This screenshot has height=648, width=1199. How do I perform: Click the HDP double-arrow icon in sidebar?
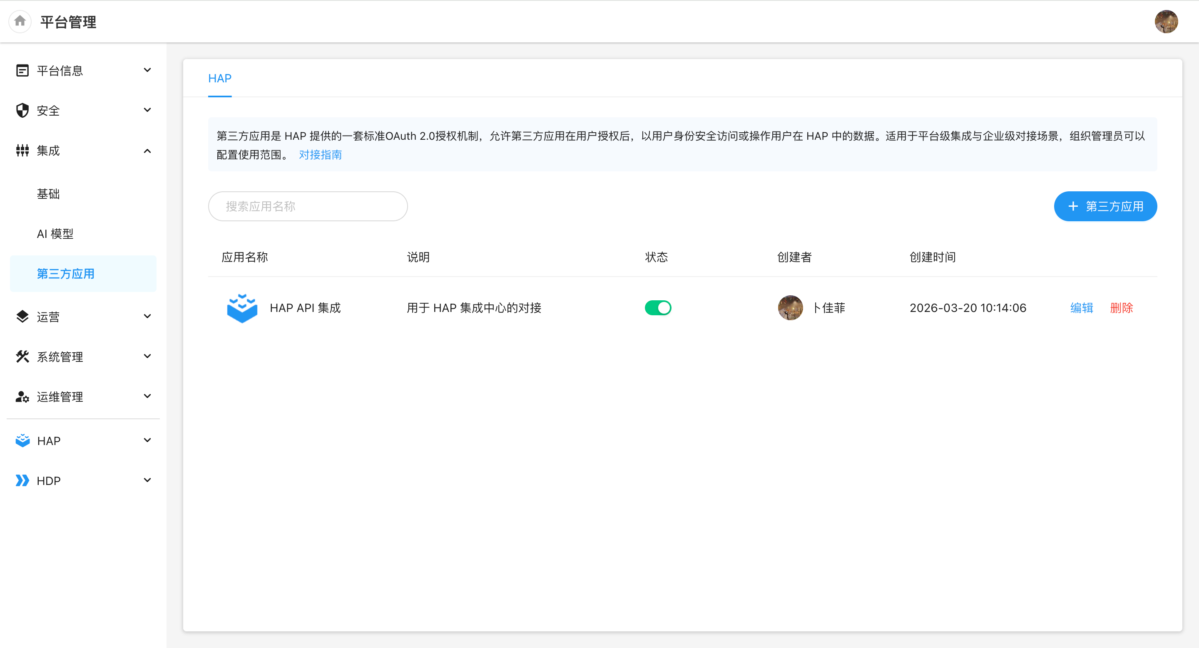coord(22,480)
